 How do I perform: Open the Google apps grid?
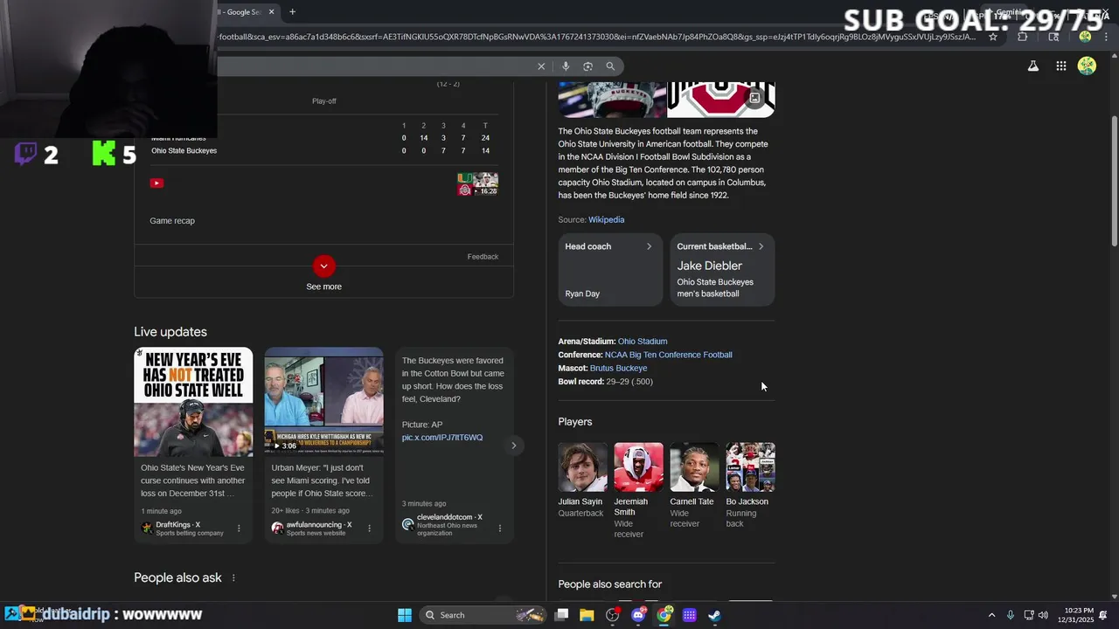pyautogui.click(x=1060, y=66)
